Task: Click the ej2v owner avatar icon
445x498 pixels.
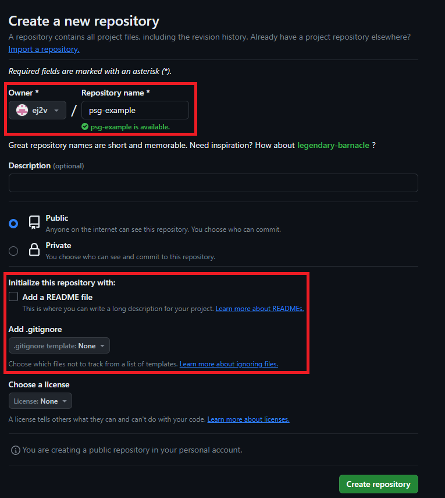Action: click(x=22, y=110)
